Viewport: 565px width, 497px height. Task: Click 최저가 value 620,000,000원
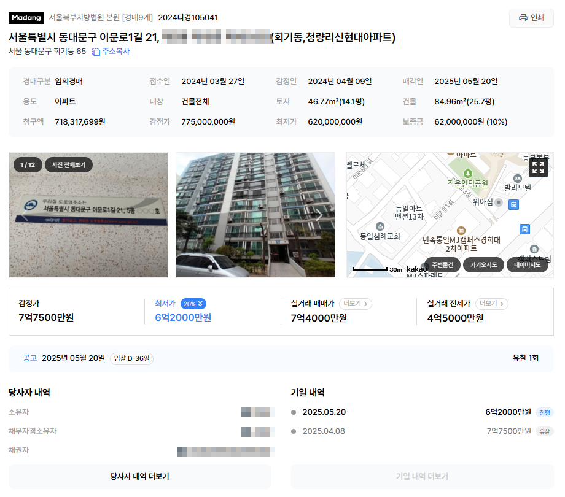point(335,122)
